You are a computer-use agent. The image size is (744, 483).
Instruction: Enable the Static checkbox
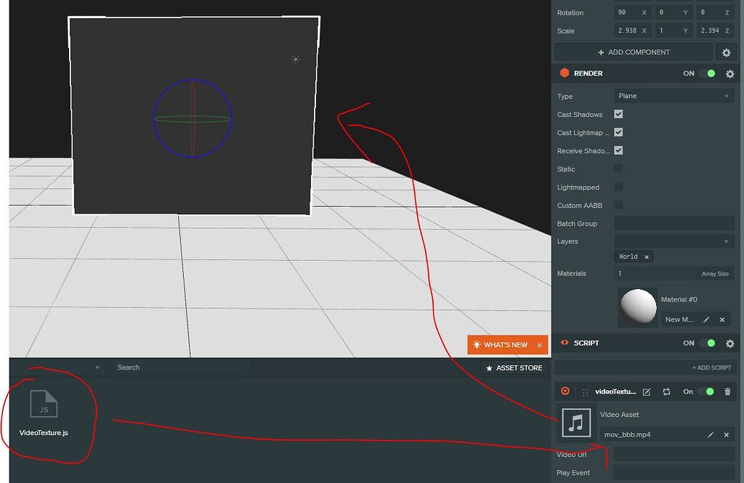coord(618,169)
